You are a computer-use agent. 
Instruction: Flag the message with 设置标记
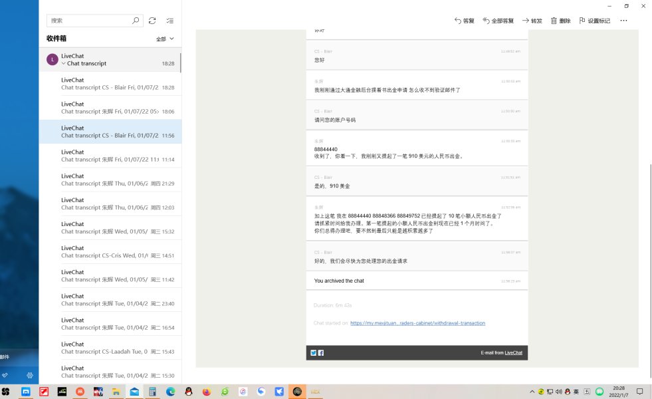coord(594,21)
